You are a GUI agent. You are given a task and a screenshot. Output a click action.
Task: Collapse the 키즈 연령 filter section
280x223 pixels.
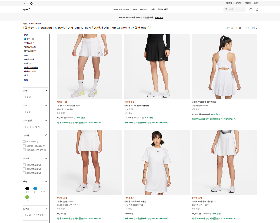46,120
